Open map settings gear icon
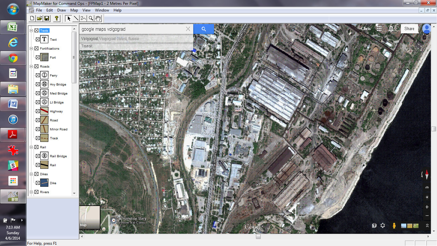 pos(383,225)
